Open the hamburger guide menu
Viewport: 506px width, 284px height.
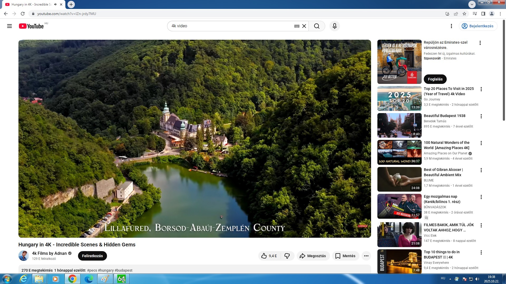[x=9, y=26]
